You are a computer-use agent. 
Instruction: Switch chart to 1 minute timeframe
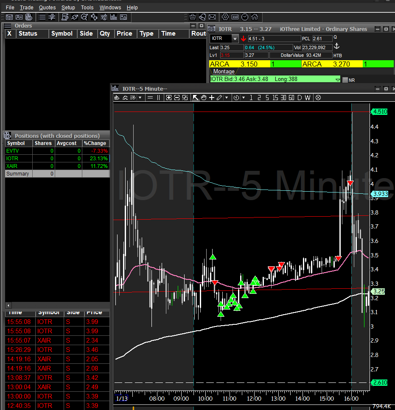(251, 98)
